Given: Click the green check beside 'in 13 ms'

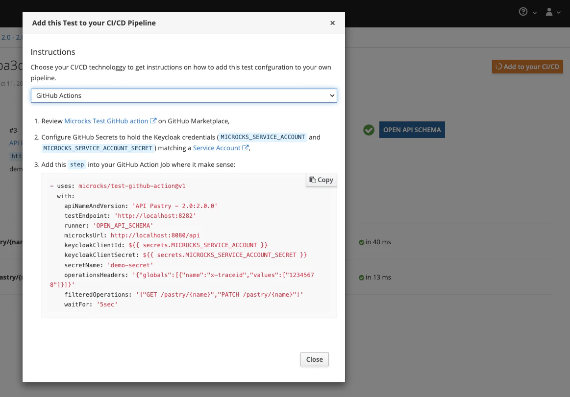Looking at the screenshot, I should click(361, 278).
